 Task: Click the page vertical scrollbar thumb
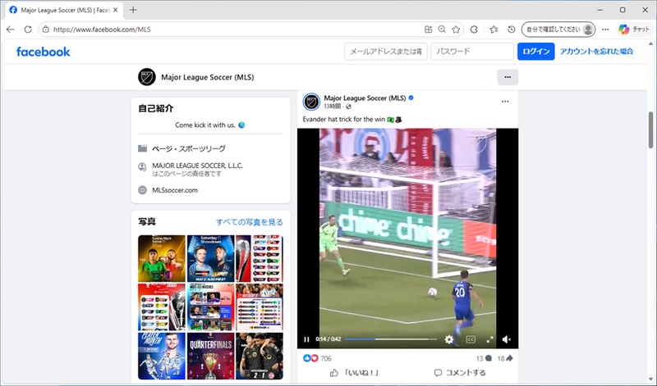point(650,129)
